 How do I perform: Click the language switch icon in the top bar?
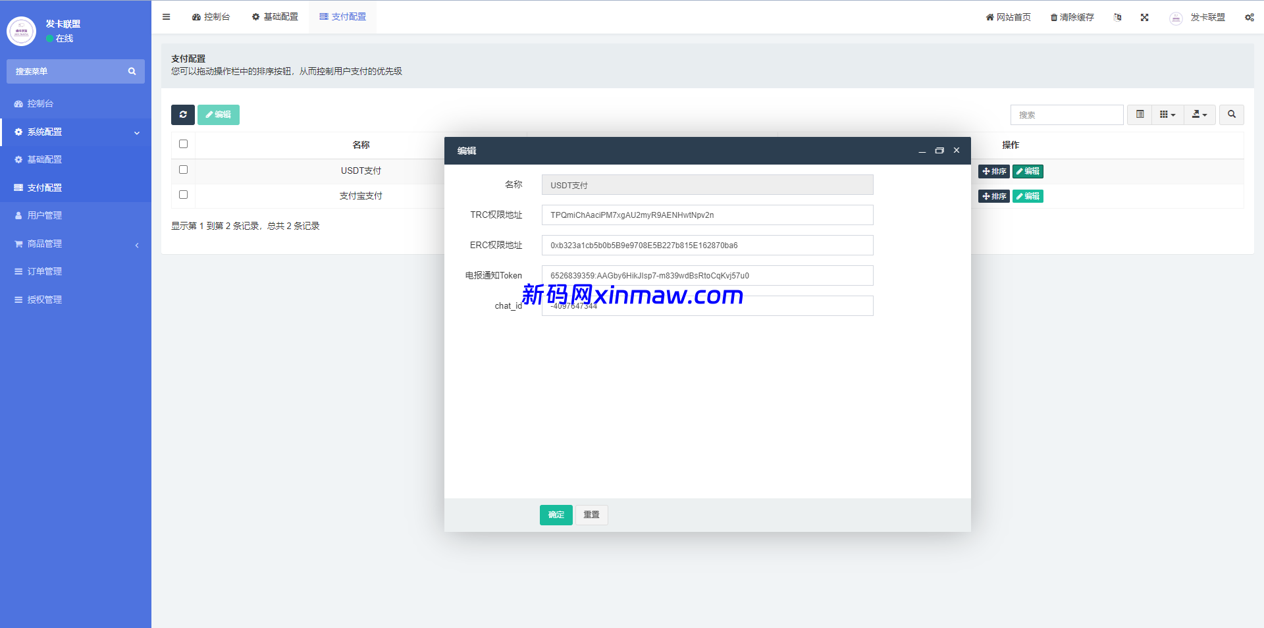1117,18
